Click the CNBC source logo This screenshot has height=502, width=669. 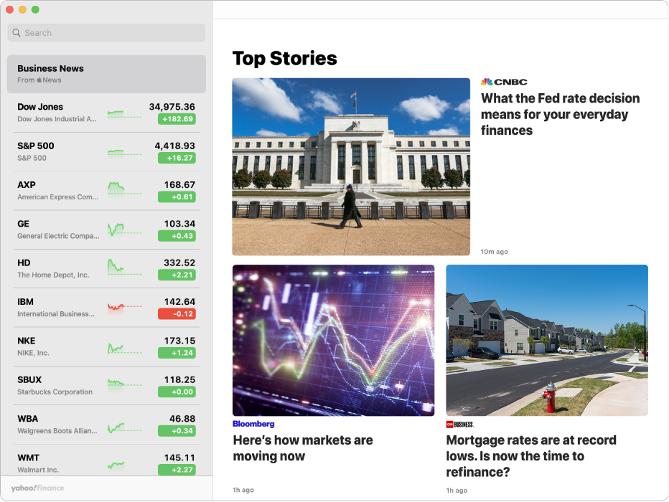click(504, 82)
